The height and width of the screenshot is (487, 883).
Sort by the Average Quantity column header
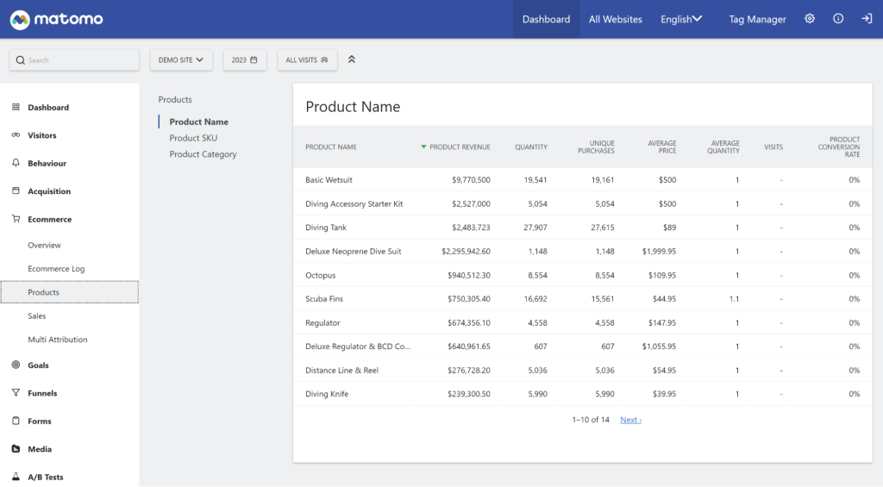(x=723, y=147)
